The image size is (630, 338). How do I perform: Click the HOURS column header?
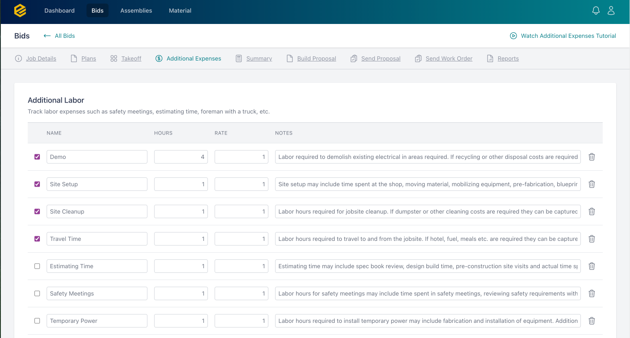[163, 133]
